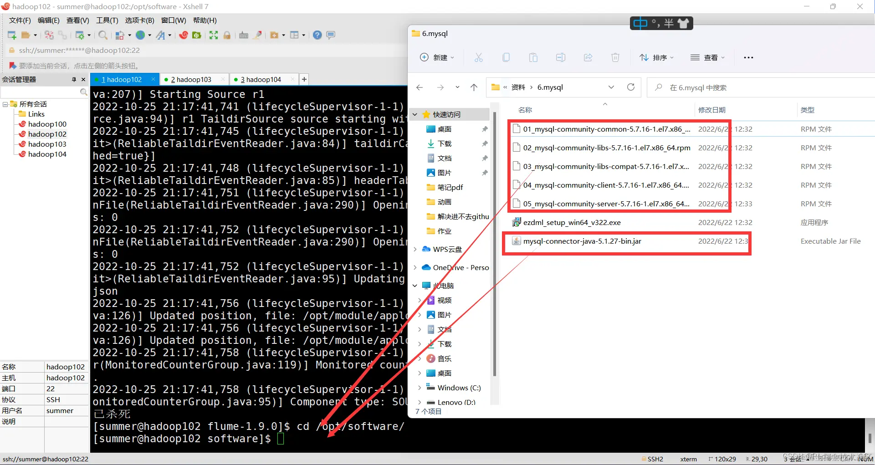Open the Explorer more options ellipsis

[748, 57]
